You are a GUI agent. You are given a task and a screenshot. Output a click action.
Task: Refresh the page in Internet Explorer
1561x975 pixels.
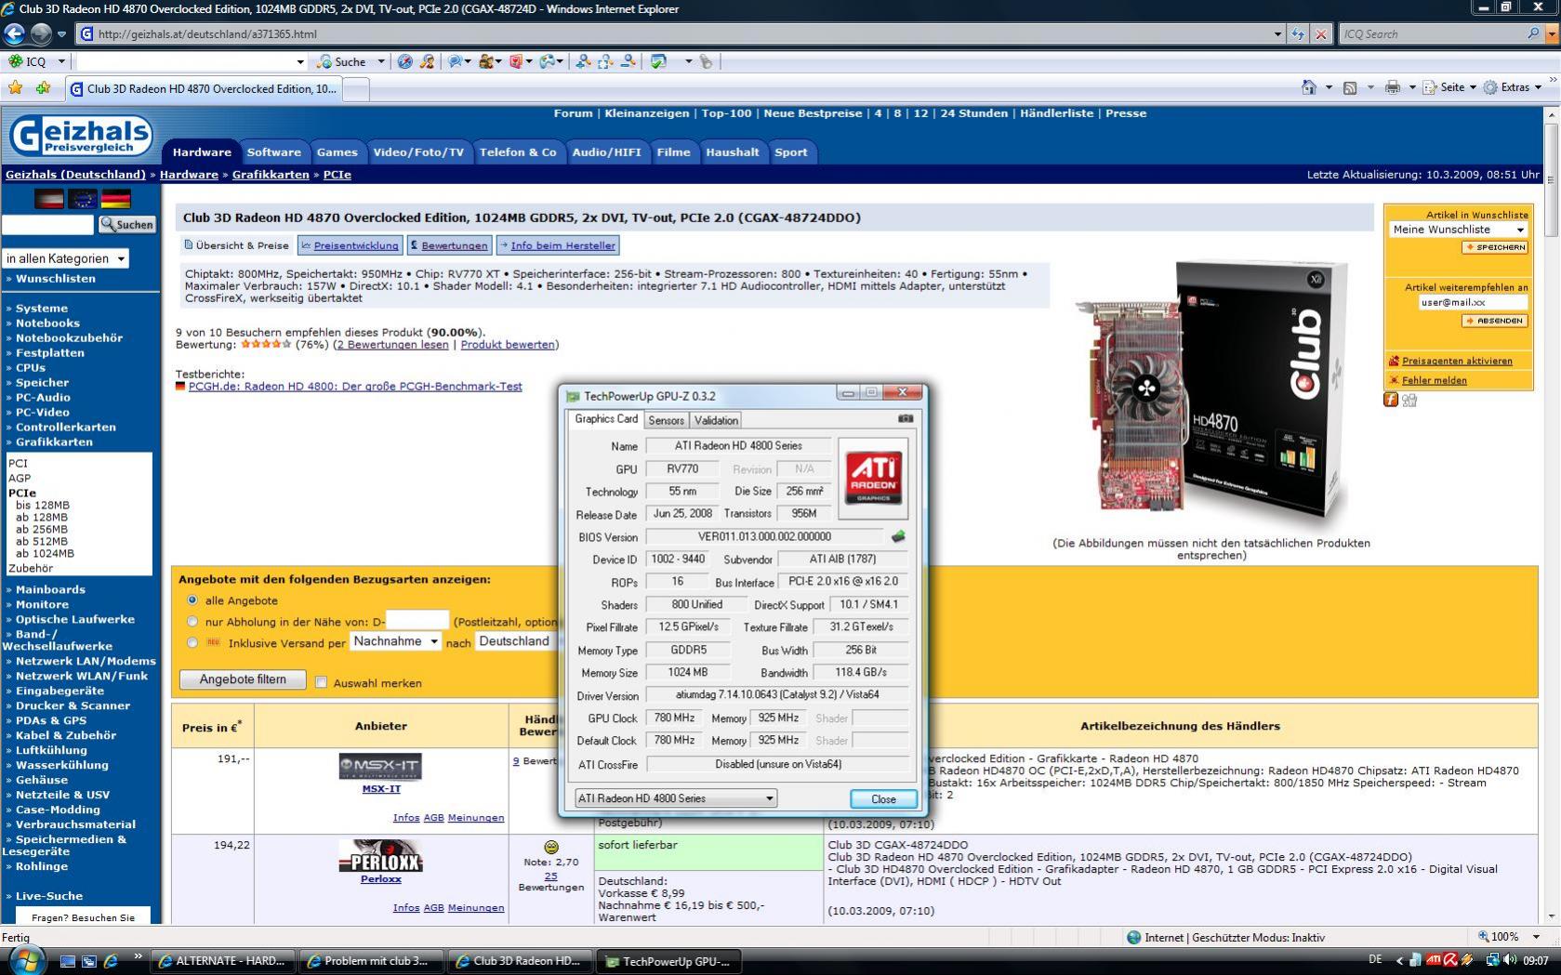tap(1298, 34)
